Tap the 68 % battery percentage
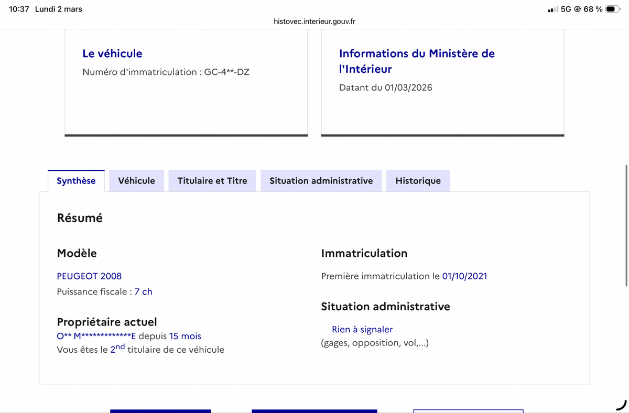 593,9
